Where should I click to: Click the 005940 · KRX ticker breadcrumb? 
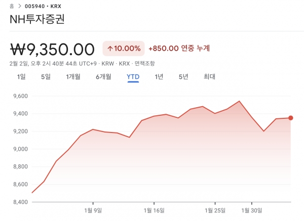tap(43, 7)
